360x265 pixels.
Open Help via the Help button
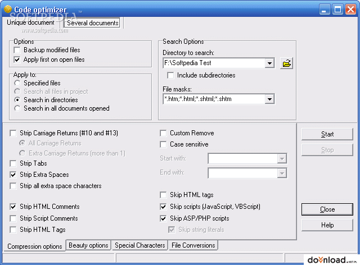tap(327, 225)
